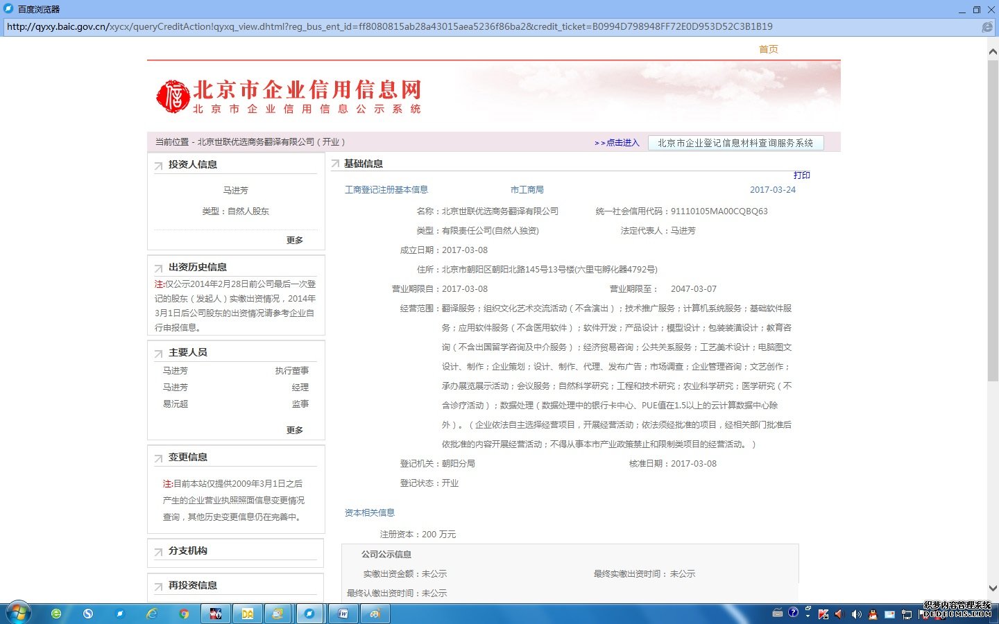The height and width of the screenshot is (624, 999).
Task: Open Microsoft Word from the taskbar
Action: coord(343,614)
